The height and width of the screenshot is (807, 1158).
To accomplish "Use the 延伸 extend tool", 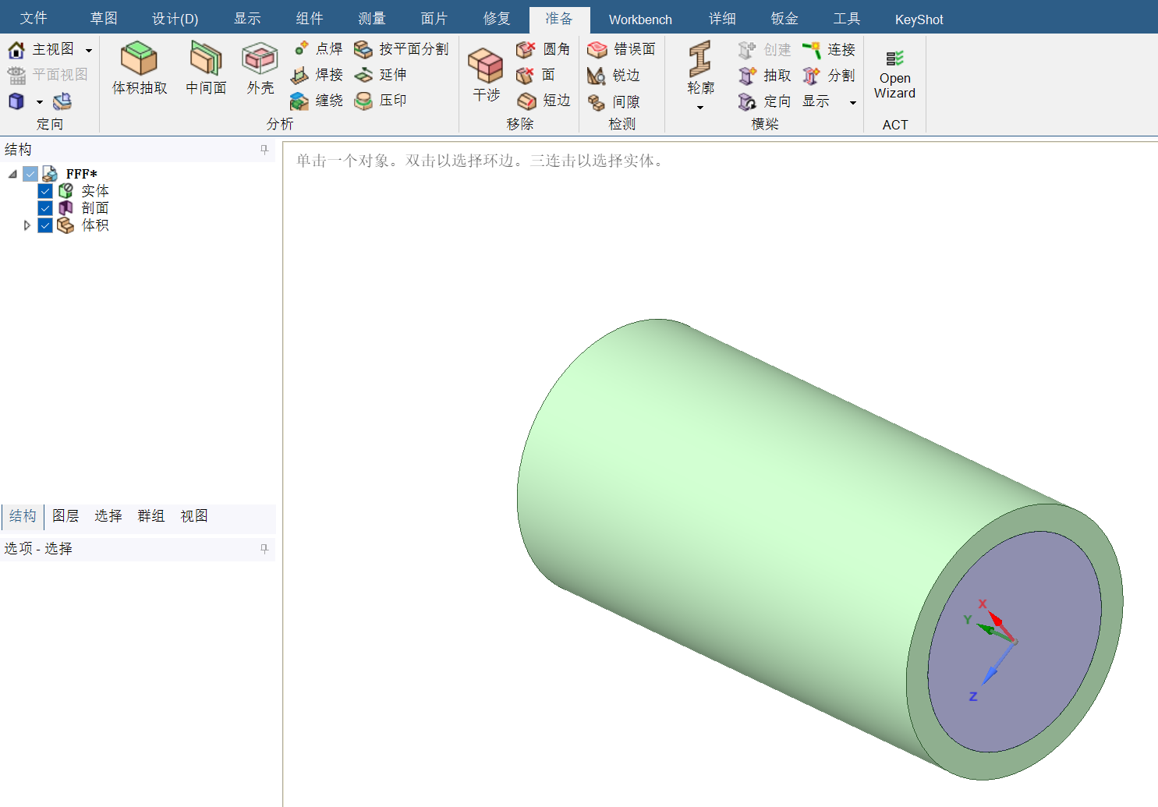I will tap(381, 75).
